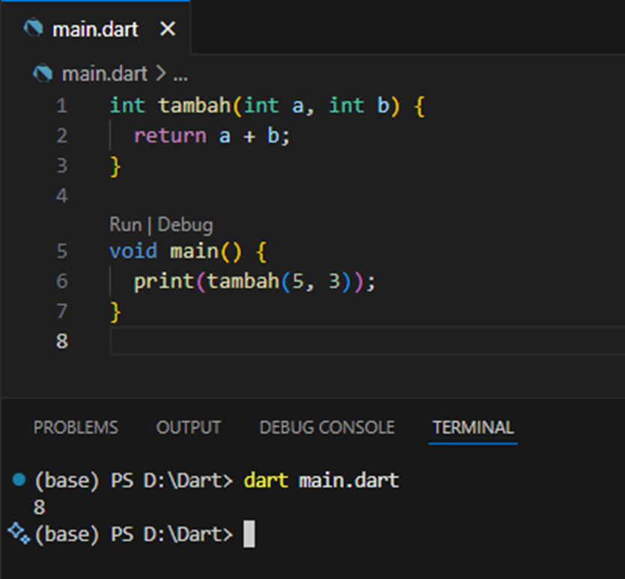Start debugging via the Debug code lens
The width and height of the screenshot is (625, 579).
[x=185, y=224]
